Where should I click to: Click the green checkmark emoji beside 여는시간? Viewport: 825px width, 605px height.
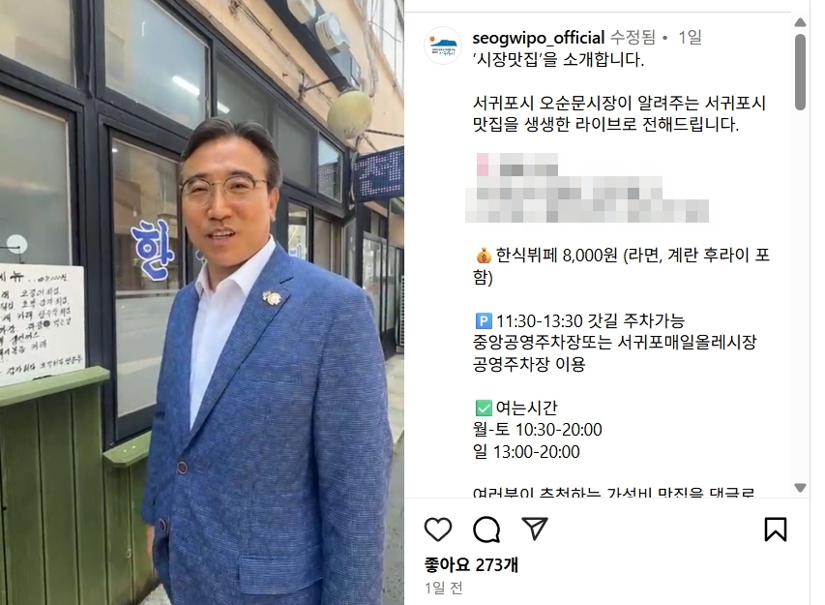point(484,408)
